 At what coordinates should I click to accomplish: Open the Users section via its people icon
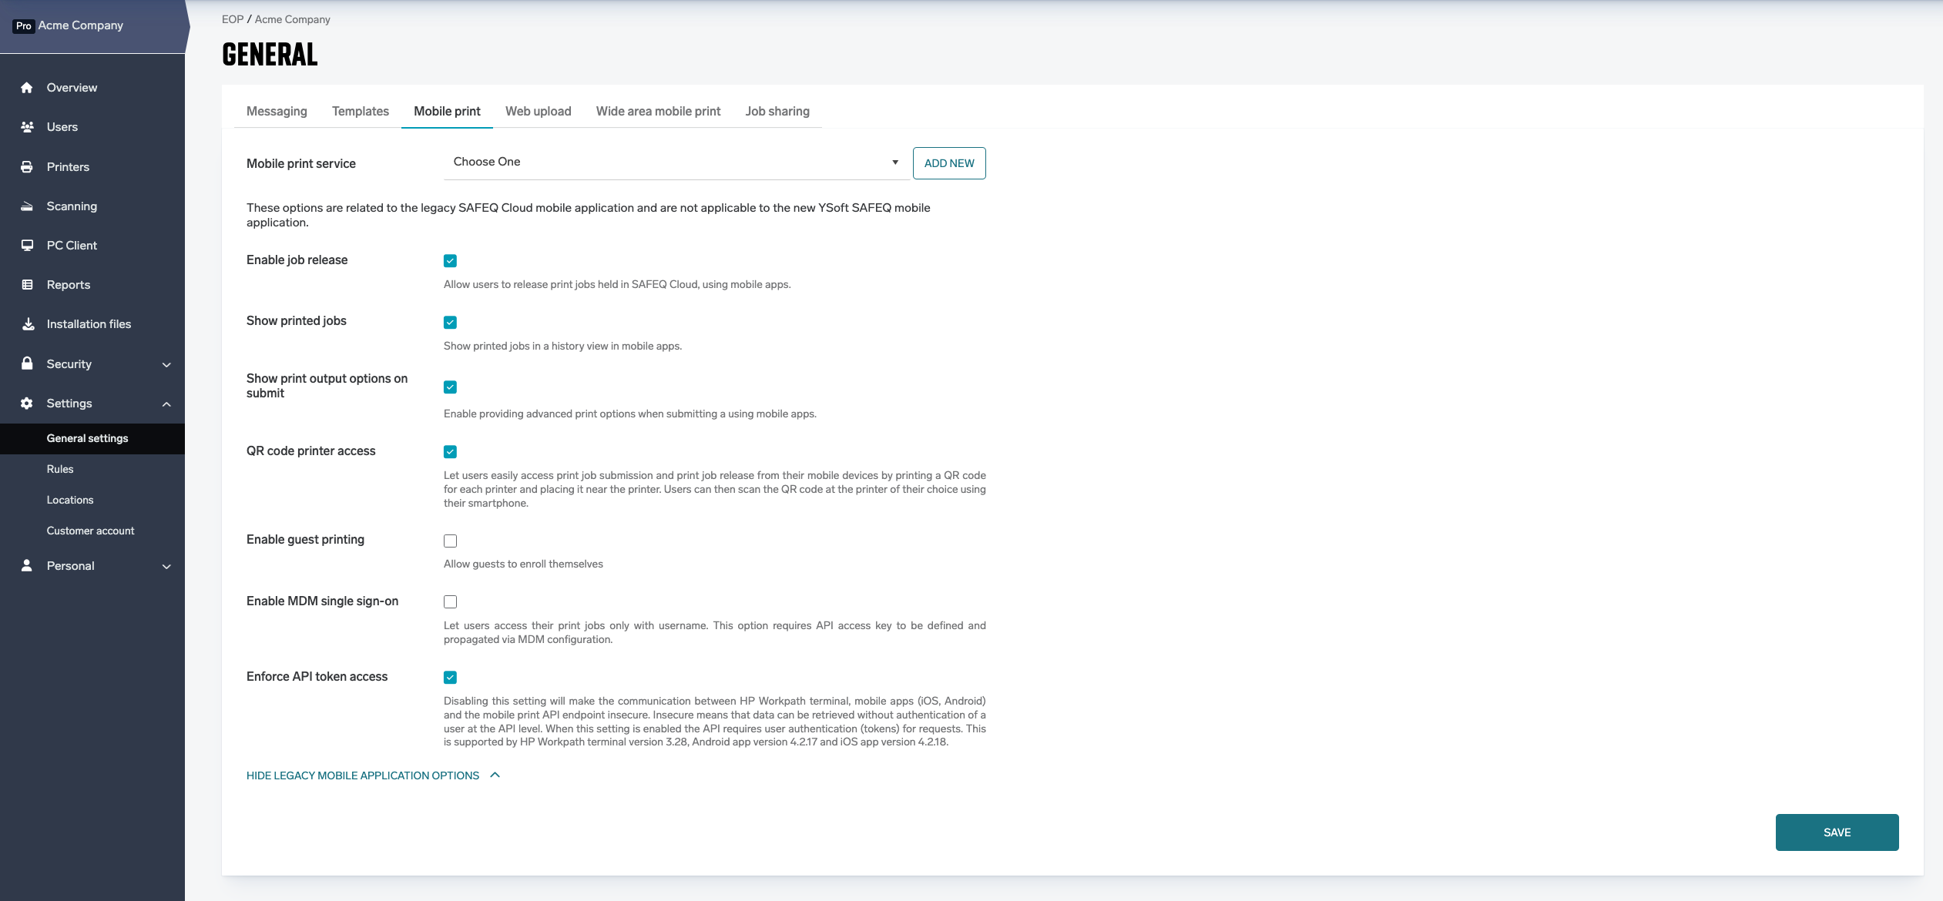click(27, 127)
